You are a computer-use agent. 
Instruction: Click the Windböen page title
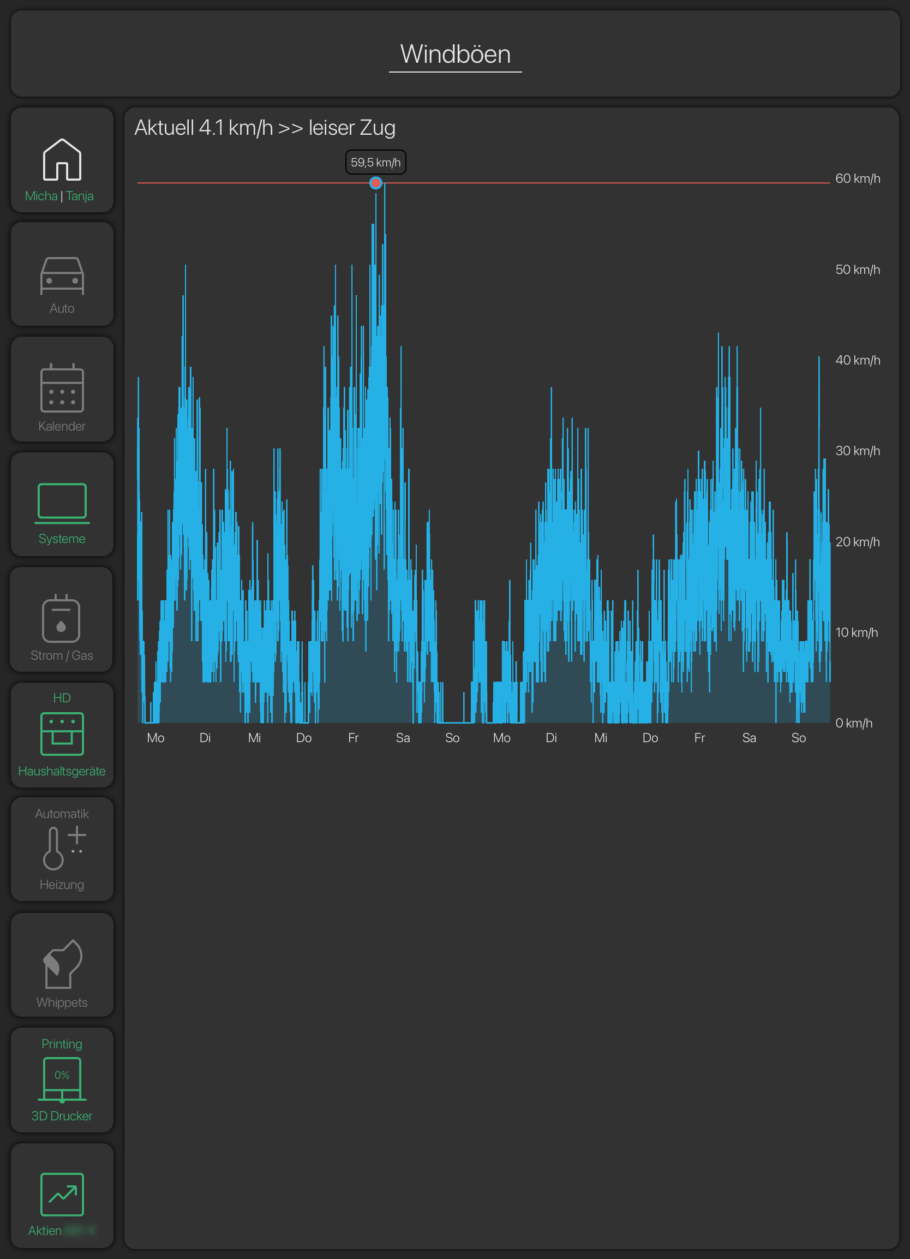(455, 54)
